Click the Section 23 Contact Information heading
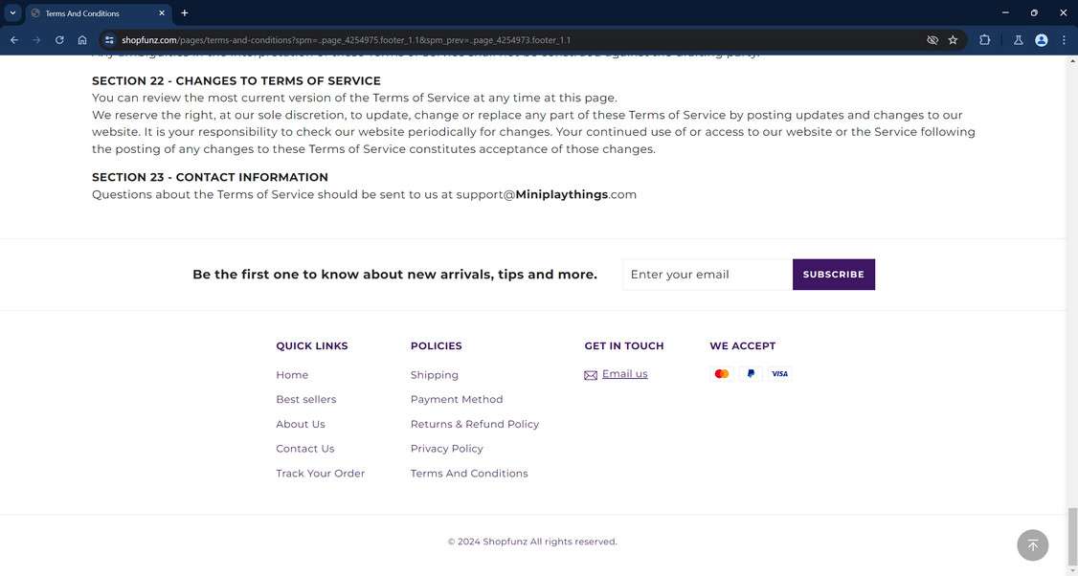Screen dimensions: 1078x576 click(x=210, y=177)
